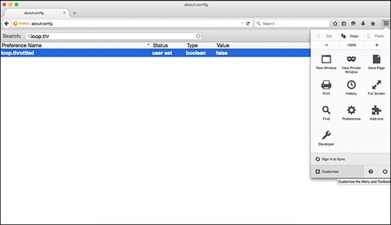Reset zoom at 150% label

pos(351,45)
